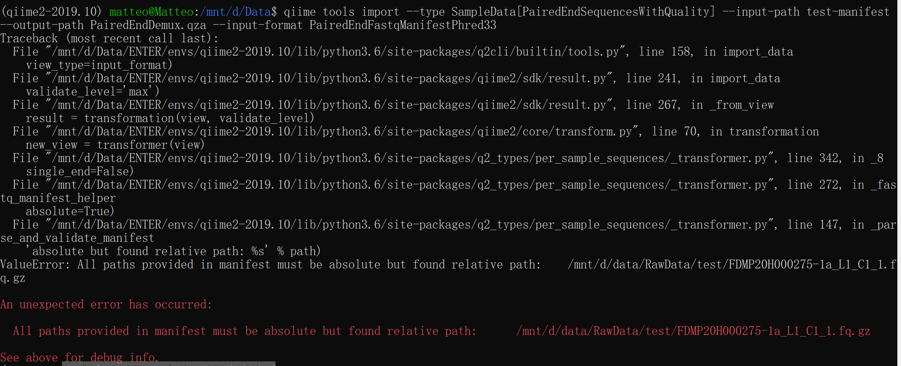
Task: Click the white ValueError message line
Action: click(x=448, y=271)
